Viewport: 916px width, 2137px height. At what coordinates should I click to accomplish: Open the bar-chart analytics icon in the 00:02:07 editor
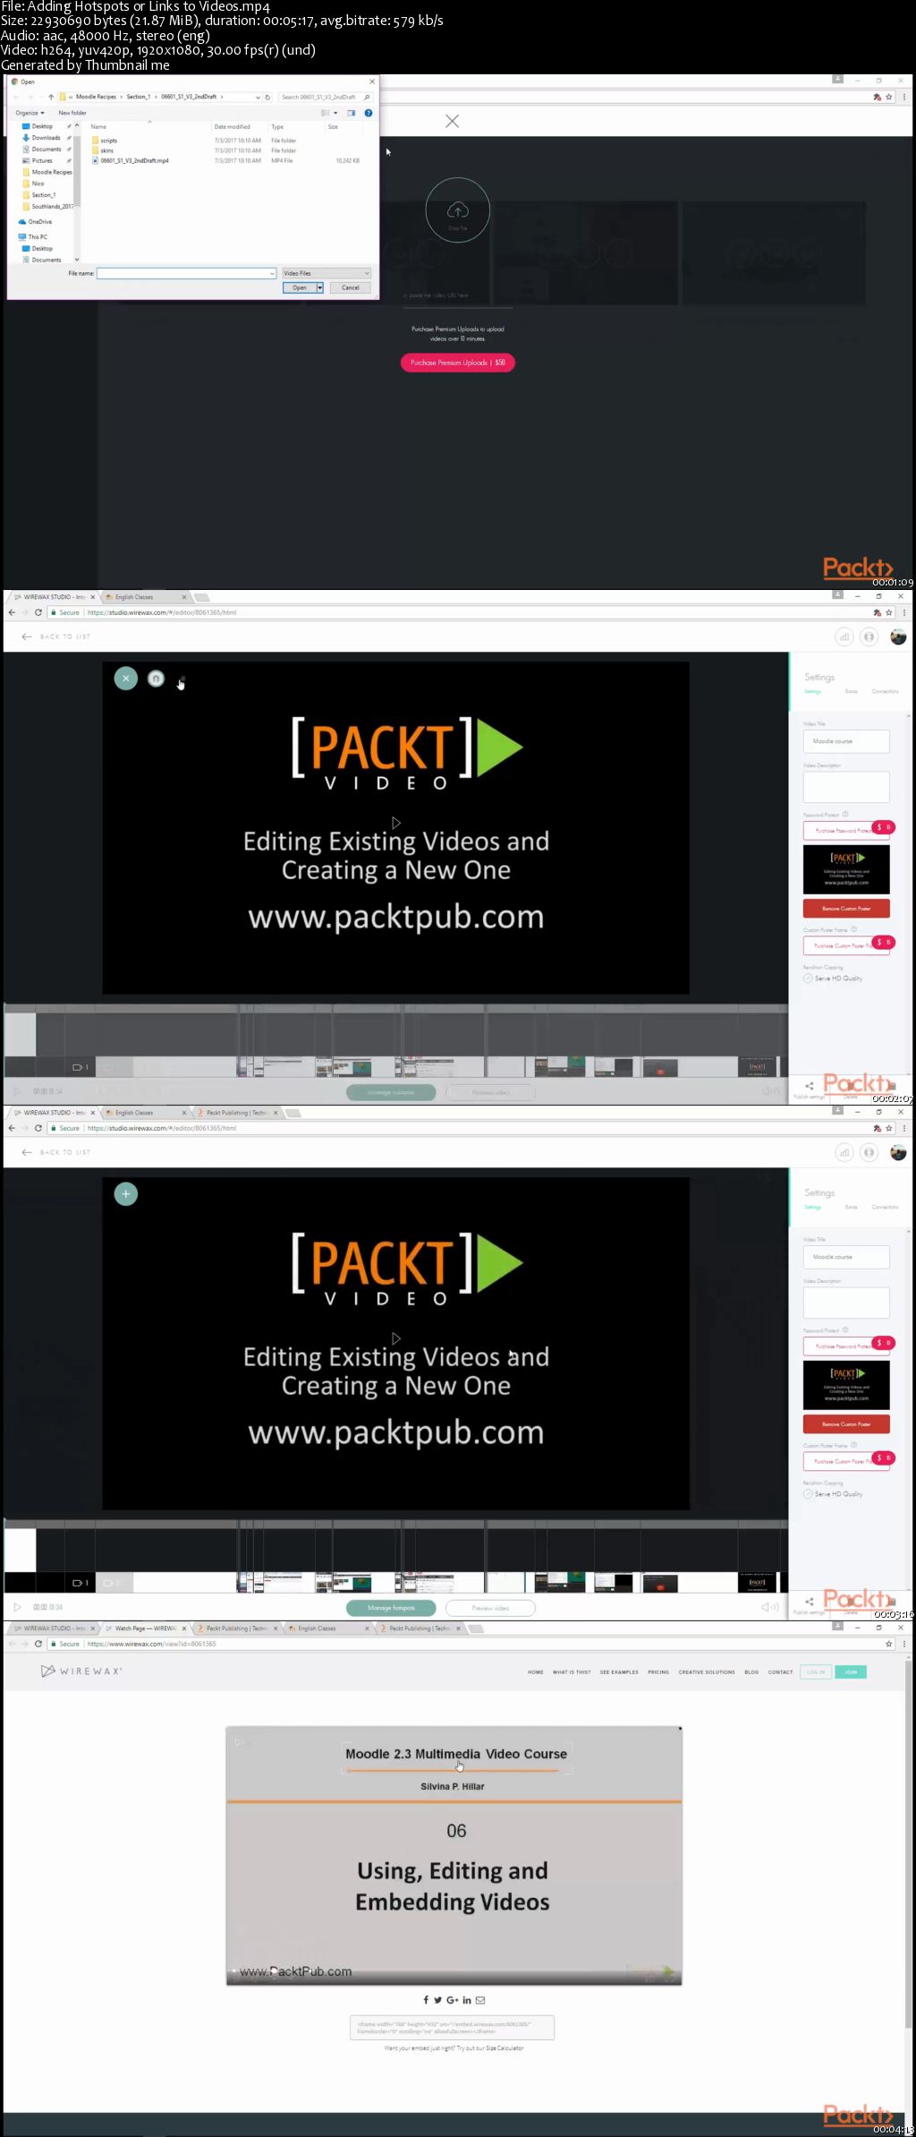pos(844,637)
